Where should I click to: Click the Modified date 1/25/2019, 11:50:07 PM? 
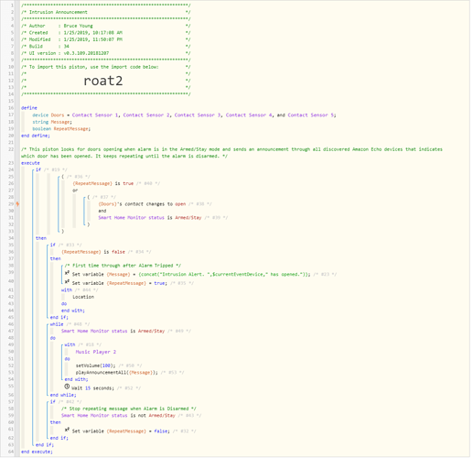point(93,39)
